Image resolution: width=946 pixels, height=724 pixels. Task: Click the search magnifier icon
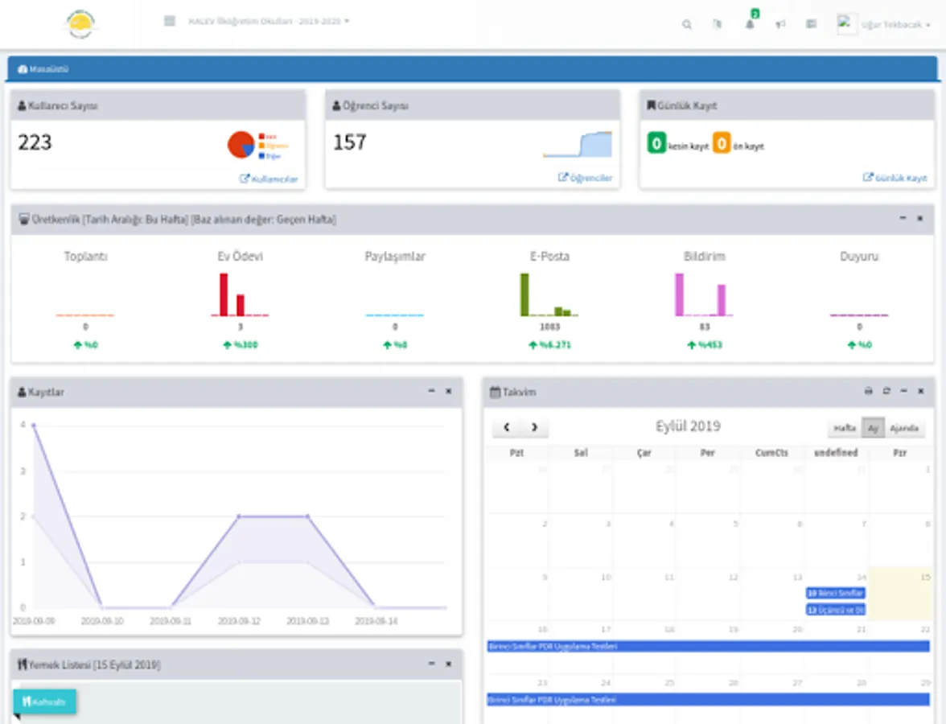687,25
